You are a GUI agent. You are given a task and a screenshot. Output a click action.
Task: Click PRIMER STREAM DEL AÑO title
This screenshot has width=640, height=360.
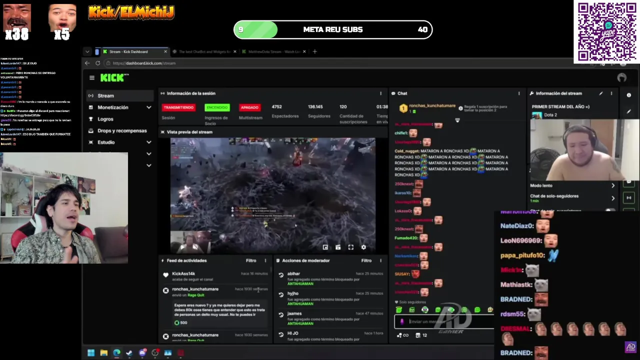tap(560, 107)
